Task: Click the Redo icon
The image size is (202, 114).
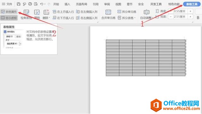Action: pos(49,4)
